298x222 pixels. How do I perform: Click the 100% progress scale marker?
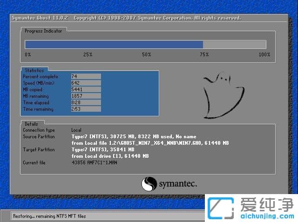264,54
